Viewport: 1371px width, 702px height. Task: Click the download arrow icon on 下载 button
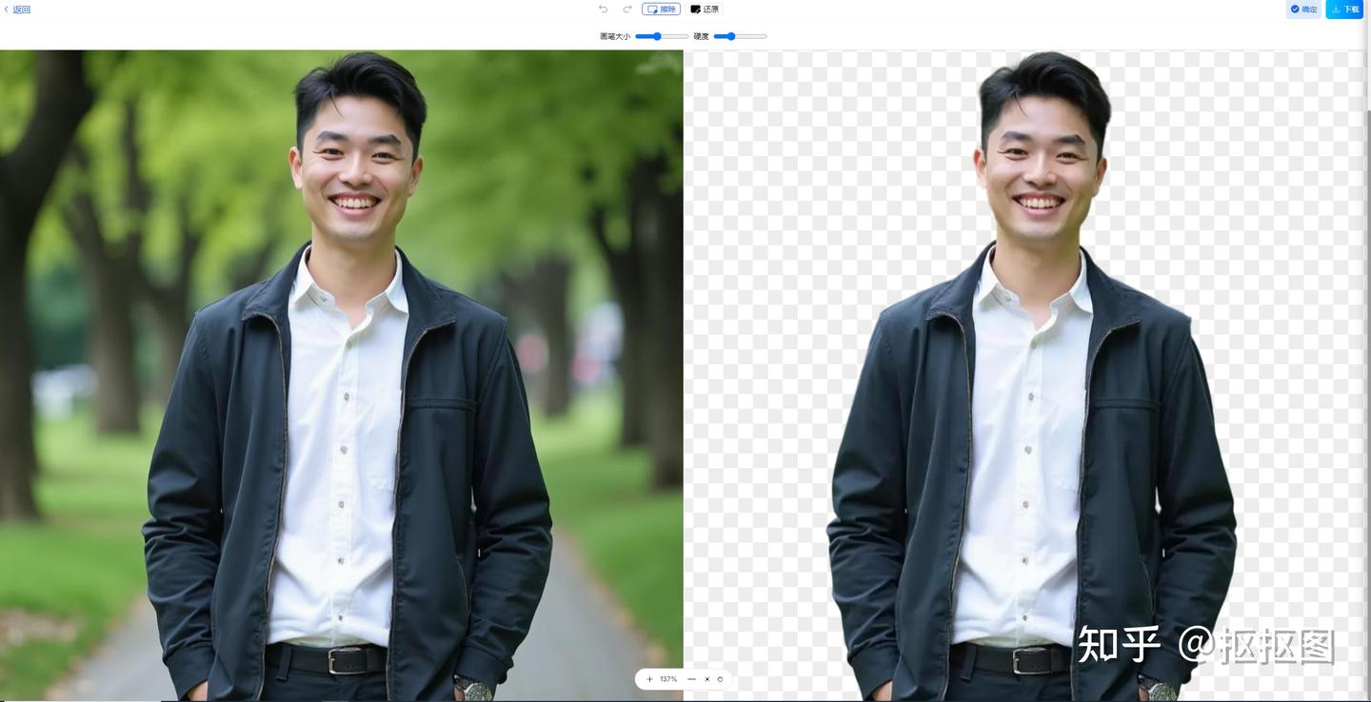[1334, 9]
